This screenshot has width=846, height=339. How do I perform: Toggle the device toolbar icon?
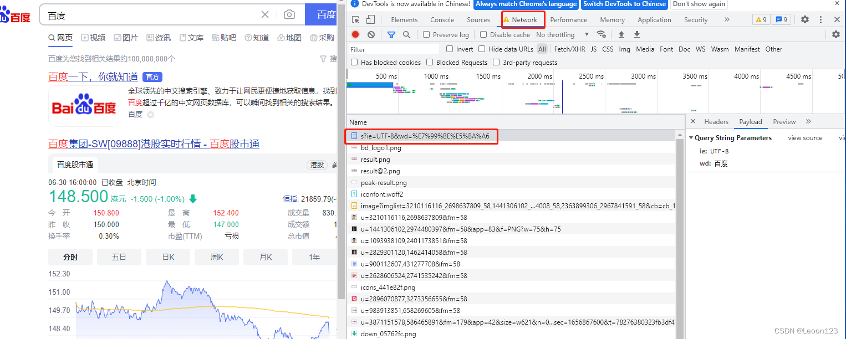pos(370,19)
